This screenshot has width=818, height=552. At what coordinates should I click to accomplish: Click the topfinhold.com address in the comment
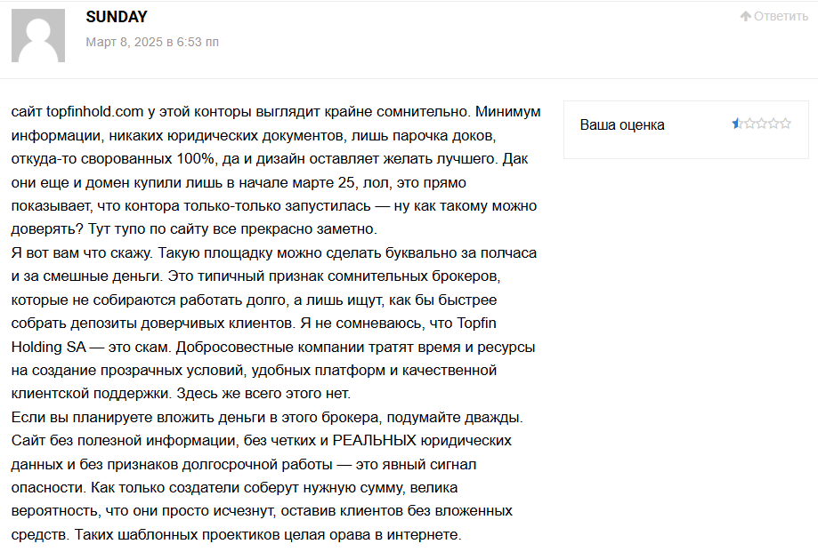[94, 111]
